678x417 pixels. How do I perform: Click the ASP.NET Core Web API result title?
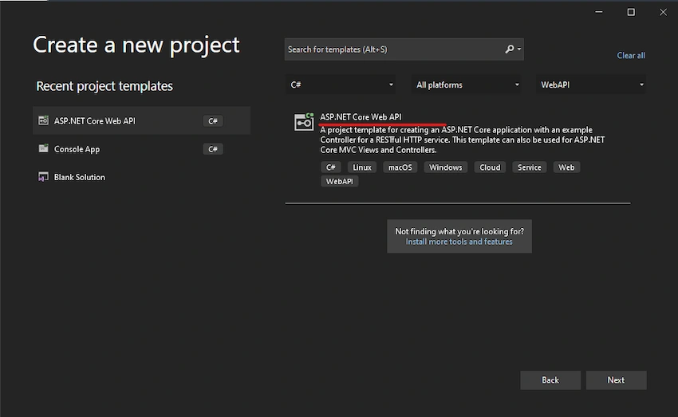(361, 117)
